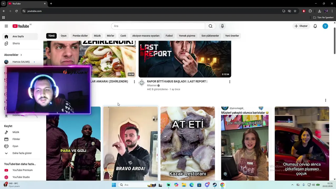
Task: Open YouTube notifications bell
Action: tap(315, 26)
